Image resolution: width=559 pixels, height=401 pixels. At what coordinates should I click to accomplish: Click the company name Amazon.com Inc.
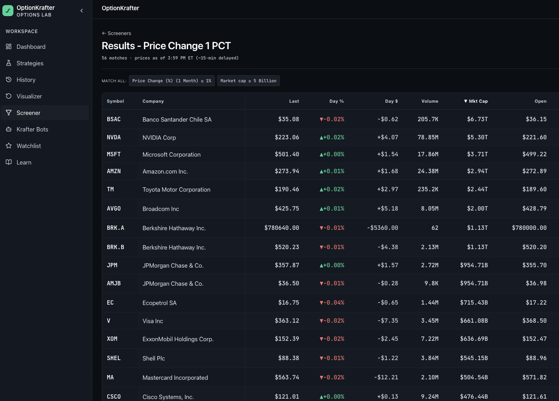pos(165,172)
